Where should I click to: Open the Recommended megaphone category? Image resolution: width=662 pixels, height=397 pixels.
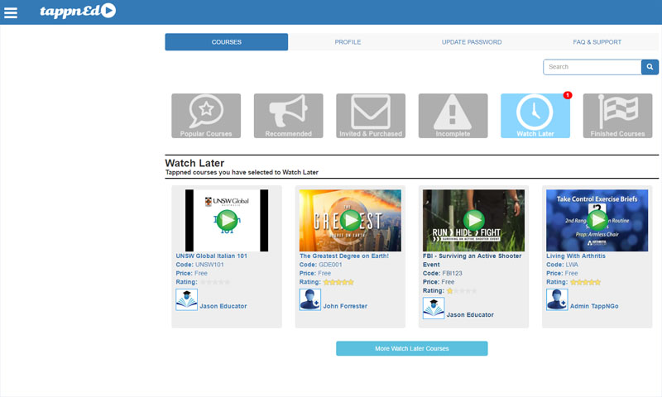coord(288,116)
